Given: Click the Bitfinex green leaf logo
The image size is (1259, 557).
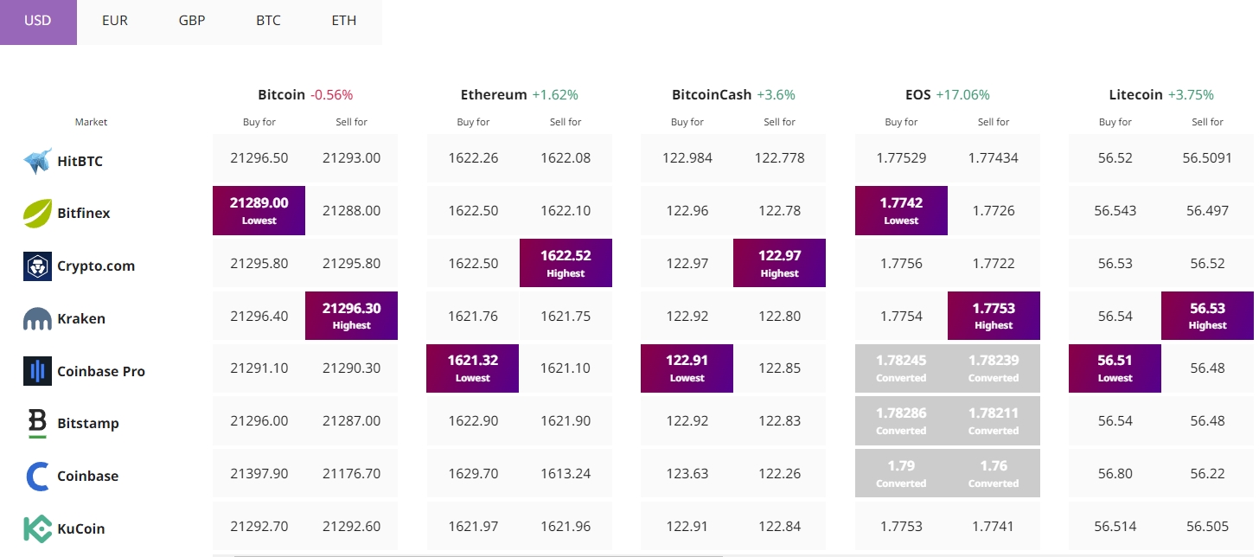Looking at the screenshot, I should [x=37, y=213].
